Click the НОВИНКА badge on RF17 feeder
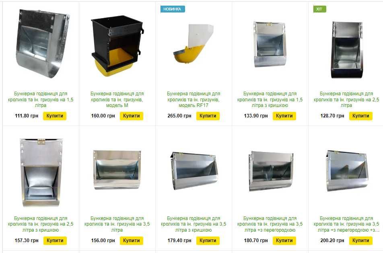383x253 pixels. coord(173,9)
